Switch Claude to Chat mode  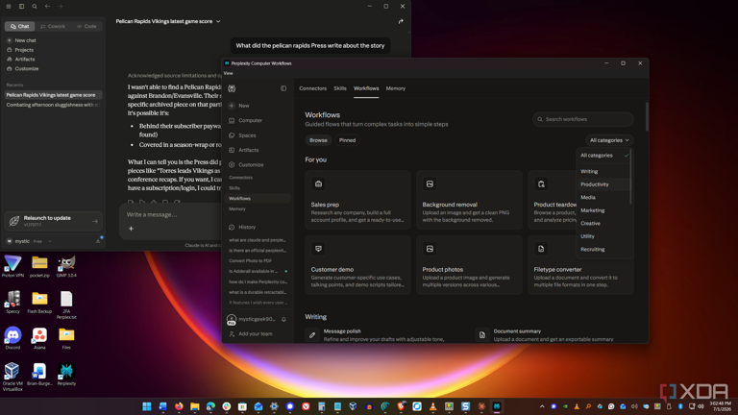20,26
